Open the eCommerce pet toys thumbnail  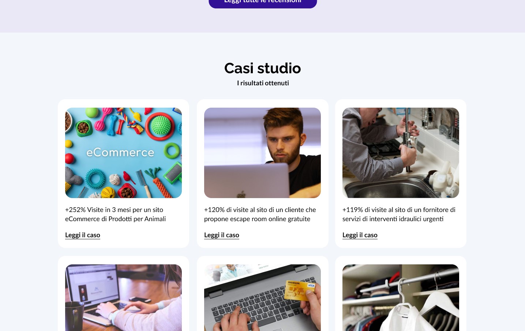point(123,153)
